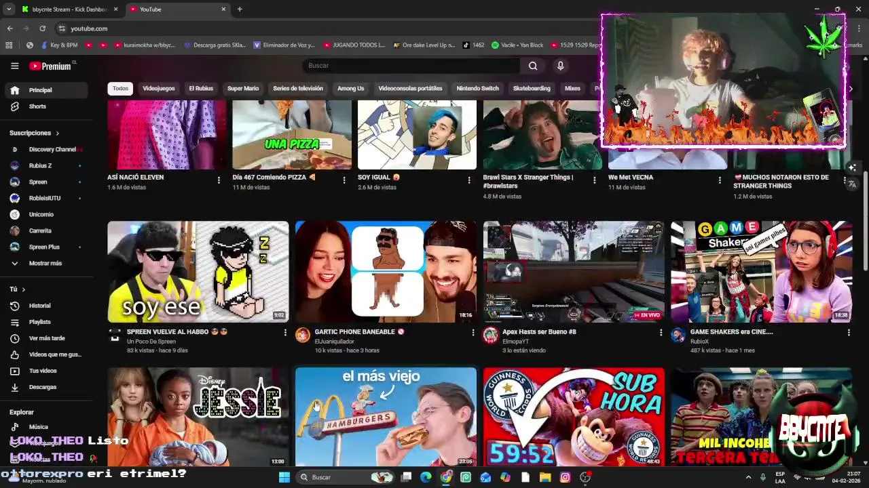Open RobleisIUTU subscription channel

coord(46,198)
